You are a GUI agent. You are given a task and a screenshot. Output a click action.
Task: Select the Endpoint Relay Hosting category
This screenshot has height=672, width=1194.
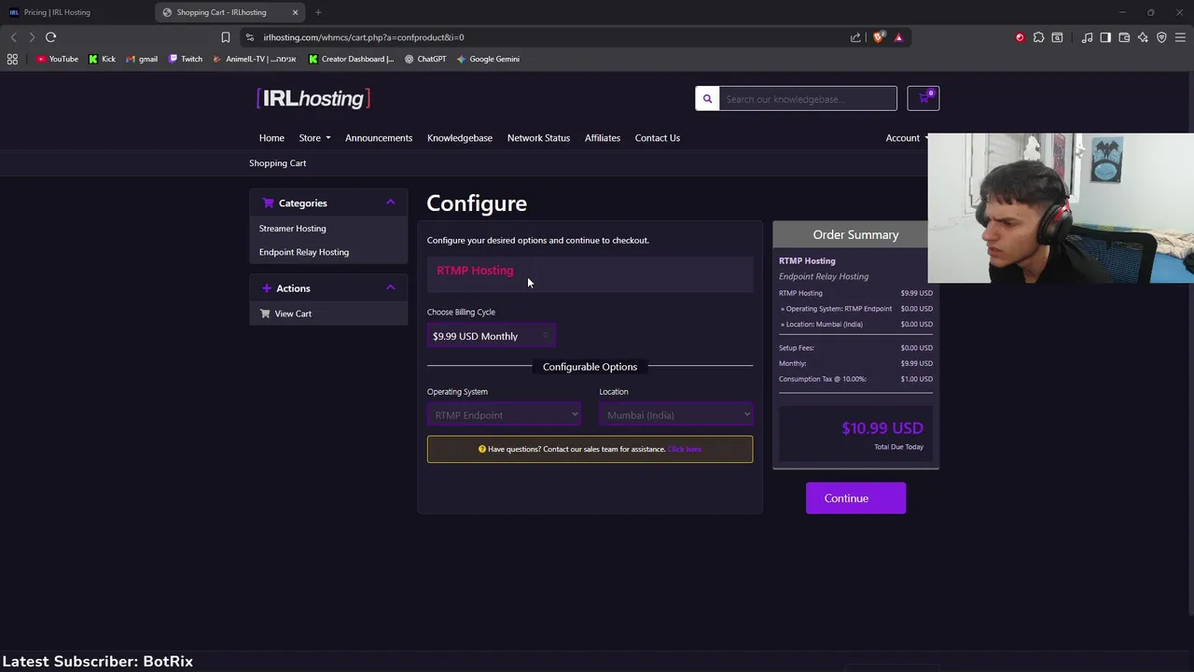304,252
